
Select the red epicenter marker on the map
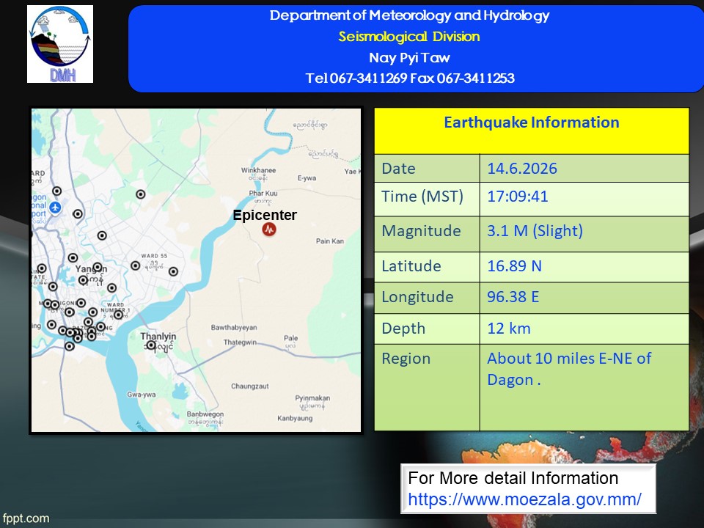[x=269, y=230]
